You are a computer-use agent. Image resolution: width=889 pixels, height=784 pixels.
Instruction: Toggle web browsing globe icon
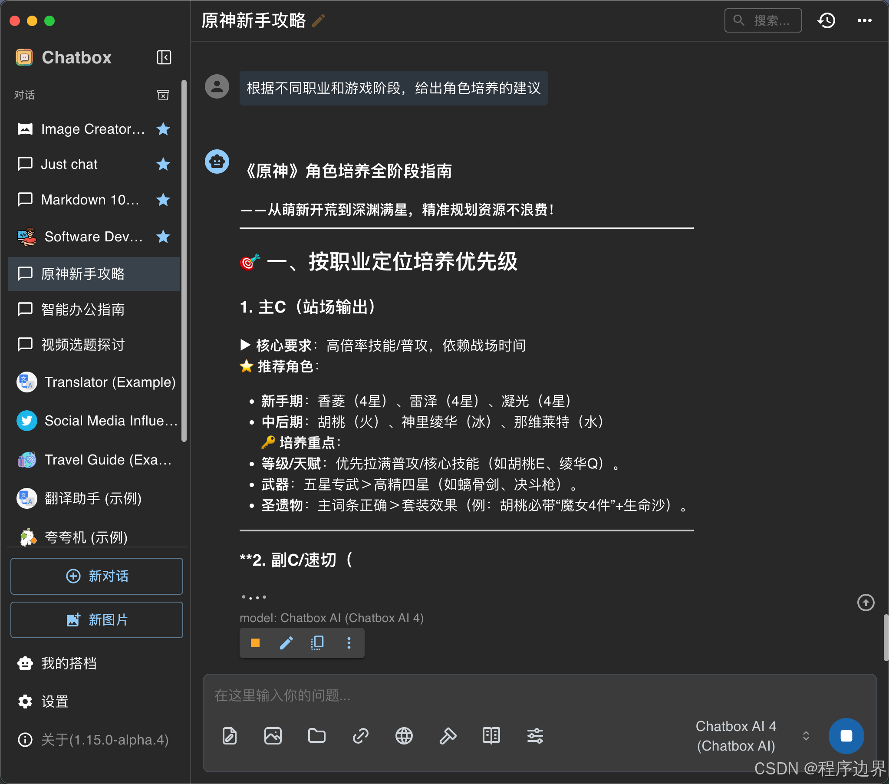(404, 736)
